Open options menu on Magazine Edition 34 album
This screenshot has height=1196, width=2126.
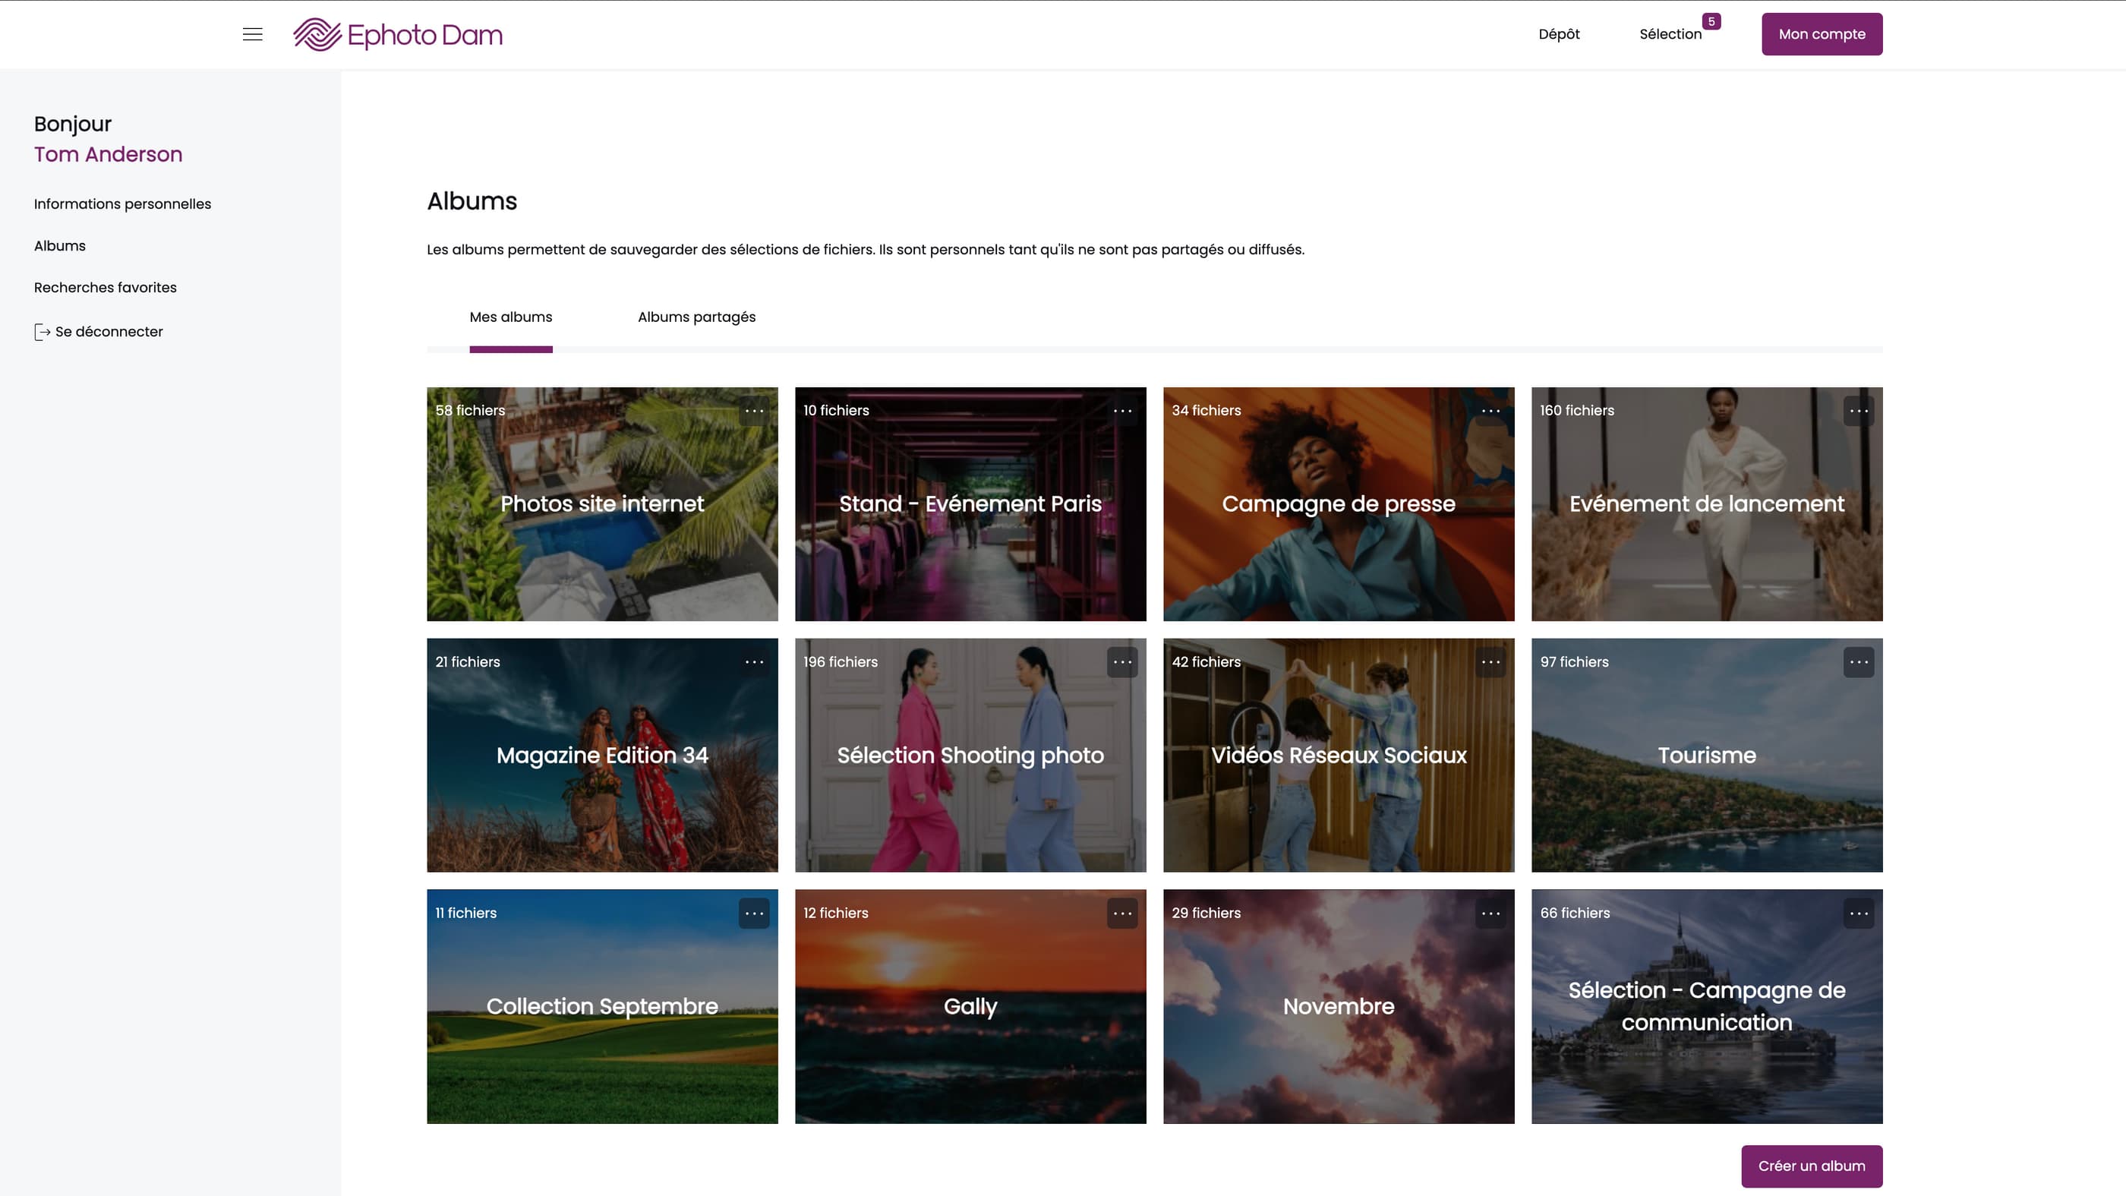click(x=755, y=661)
